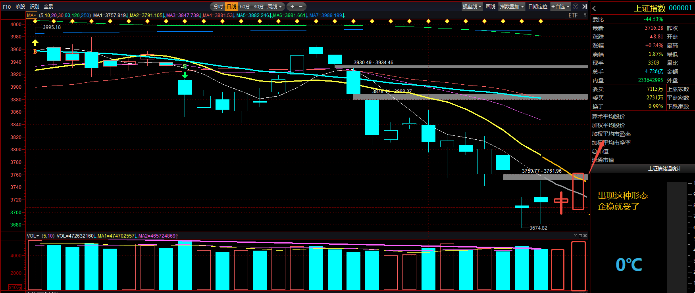Switch to the 30分 period

coord(258,6)
